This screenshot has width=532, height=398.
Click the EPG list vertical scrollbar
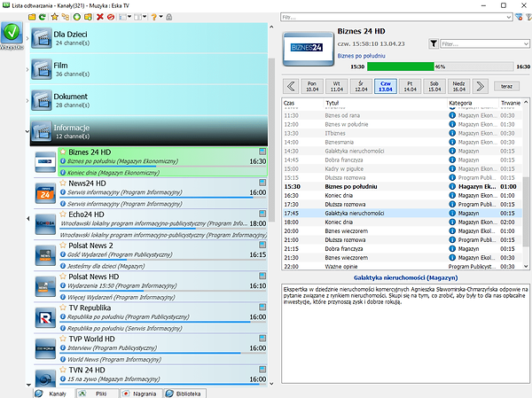click(x=526, y=210)
